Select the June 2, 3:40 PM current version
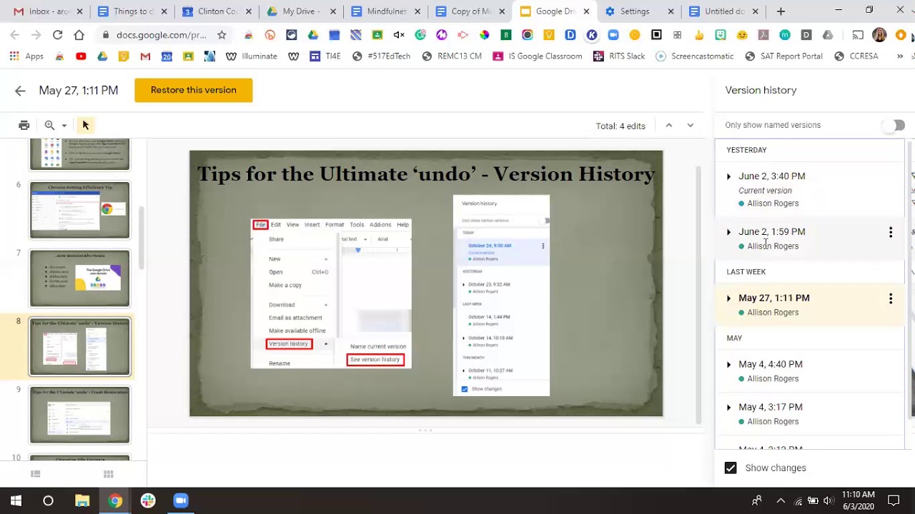This screenshot has width=915, height=514. click(x=809, y=189)
